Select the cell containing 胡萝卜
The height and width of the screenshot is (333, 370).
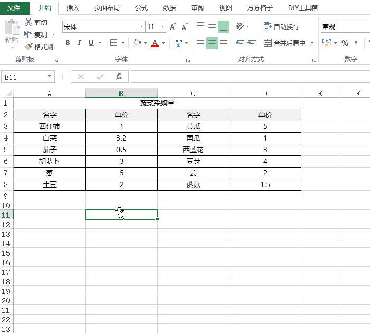pos(49,161)
